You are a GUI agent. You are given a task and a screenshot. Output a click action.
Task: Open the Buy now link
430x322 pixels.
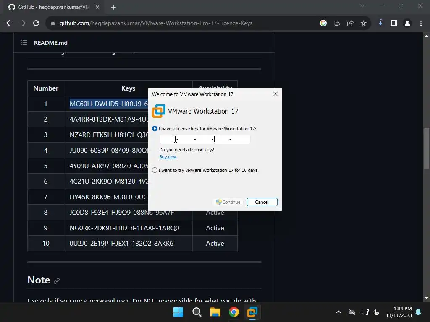168,157
